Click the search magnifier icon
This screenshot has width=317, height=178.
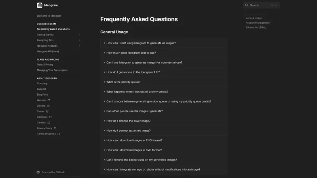(x=246, y=5)
